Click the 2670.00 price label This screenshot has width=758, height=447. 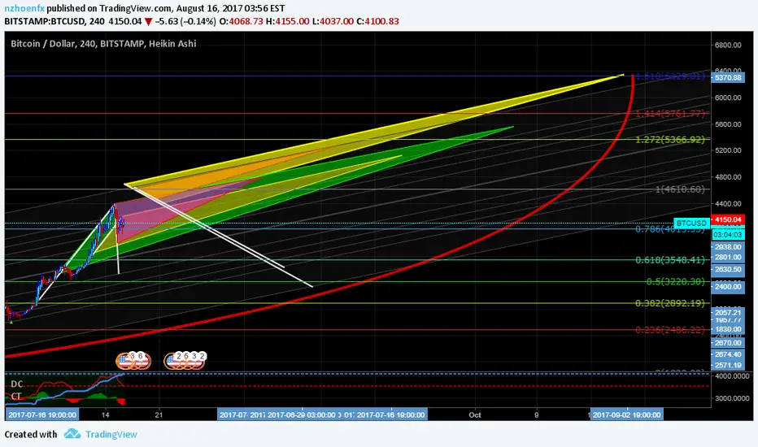(x=728, y=343)
